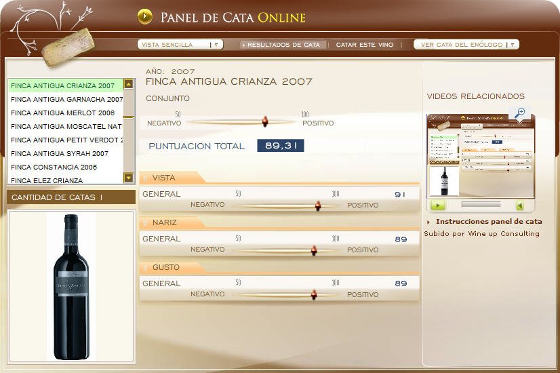Click the Nariz General slider marker
This screenshot has height=373, width=560.
click(x=314, y=250)
